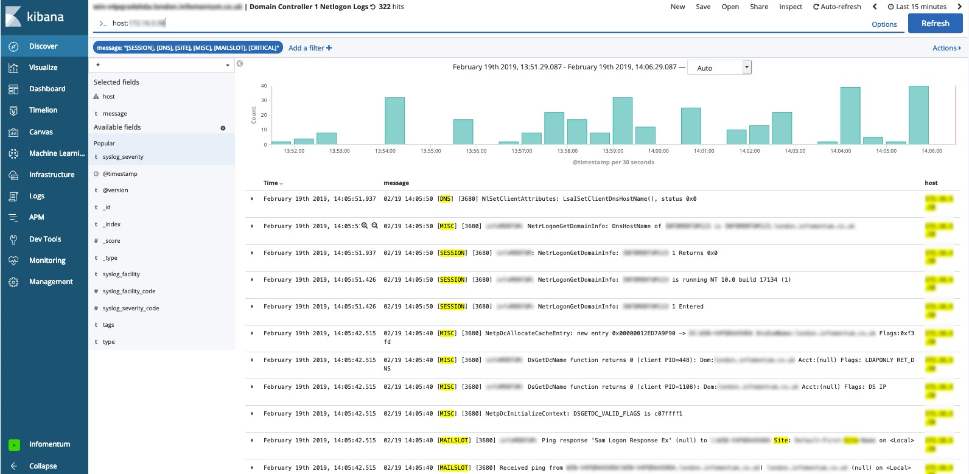The width and height of the screenshot is (969, 474).
Task: Open query Options link
Action: coord(884,24)
